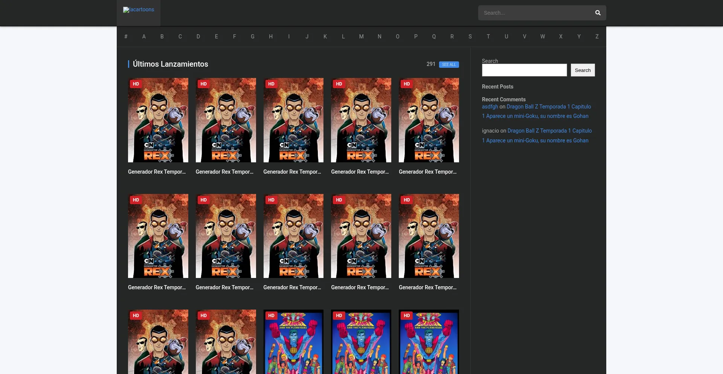The height and width of the screenshot is (374, 723).
Task: Select letter G from the alphabet navigation
Action: click(x=253, y=37)
